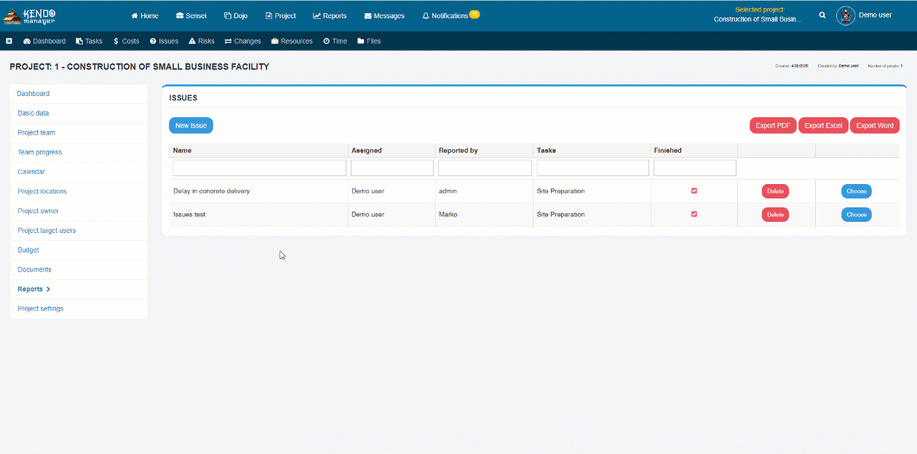Viewport: 917px width, 454px height.
Task: Switch to the Files tab
Action: click(x=369, y=41)
